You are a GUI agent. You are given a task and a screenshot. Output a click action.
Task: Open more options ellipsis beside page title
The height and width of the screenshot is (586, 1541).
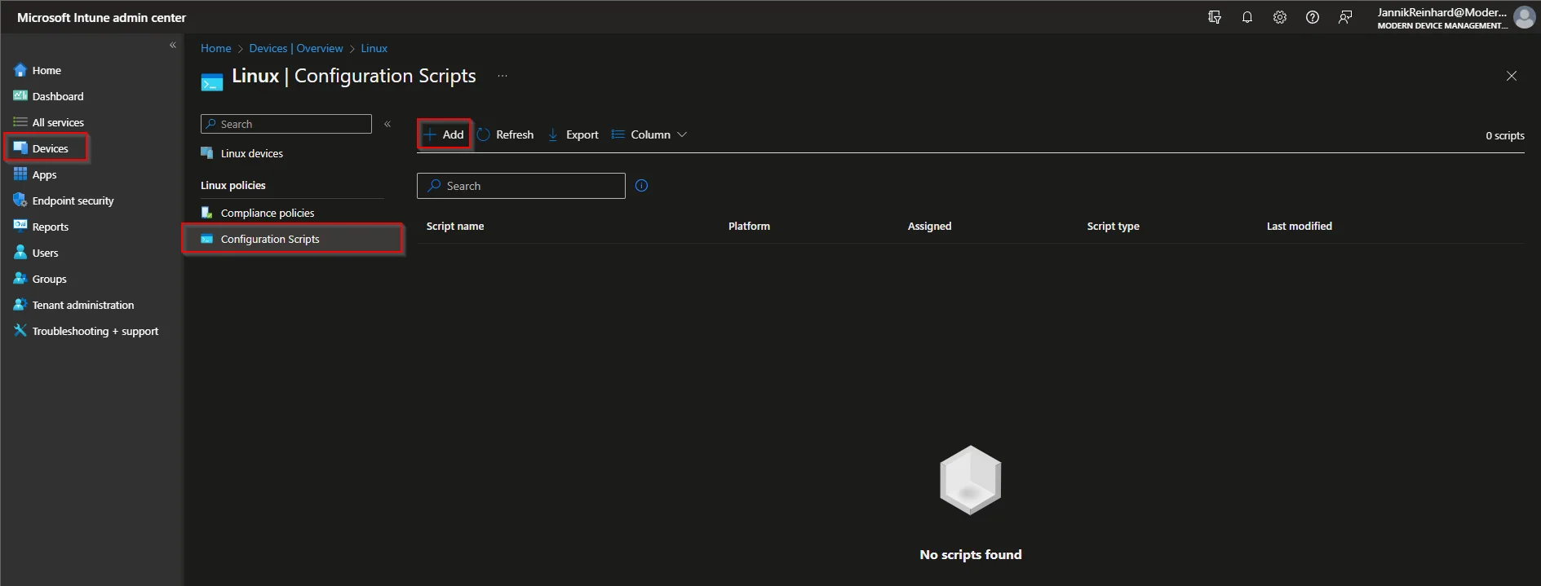tap(503, 76)
